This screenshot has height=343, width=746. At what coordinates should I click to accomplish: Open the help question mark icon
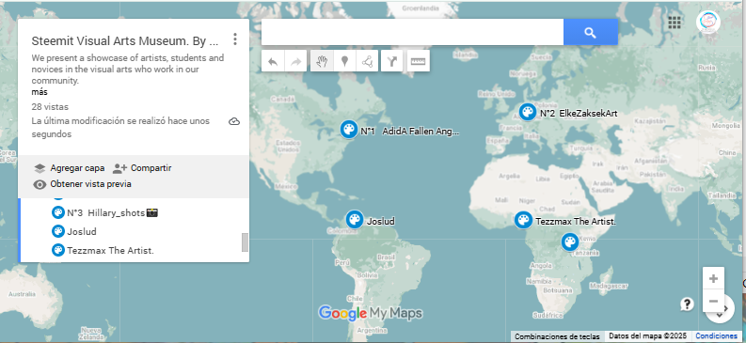[x=687, y=304]
